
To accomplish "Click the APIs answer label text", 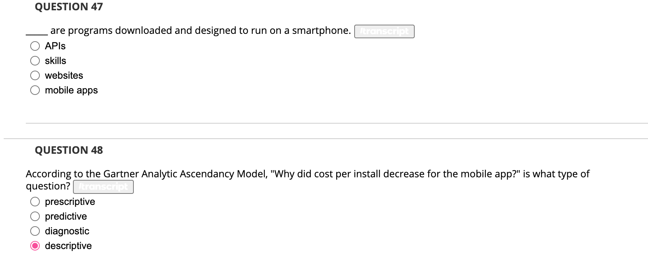I will (55, 46).
